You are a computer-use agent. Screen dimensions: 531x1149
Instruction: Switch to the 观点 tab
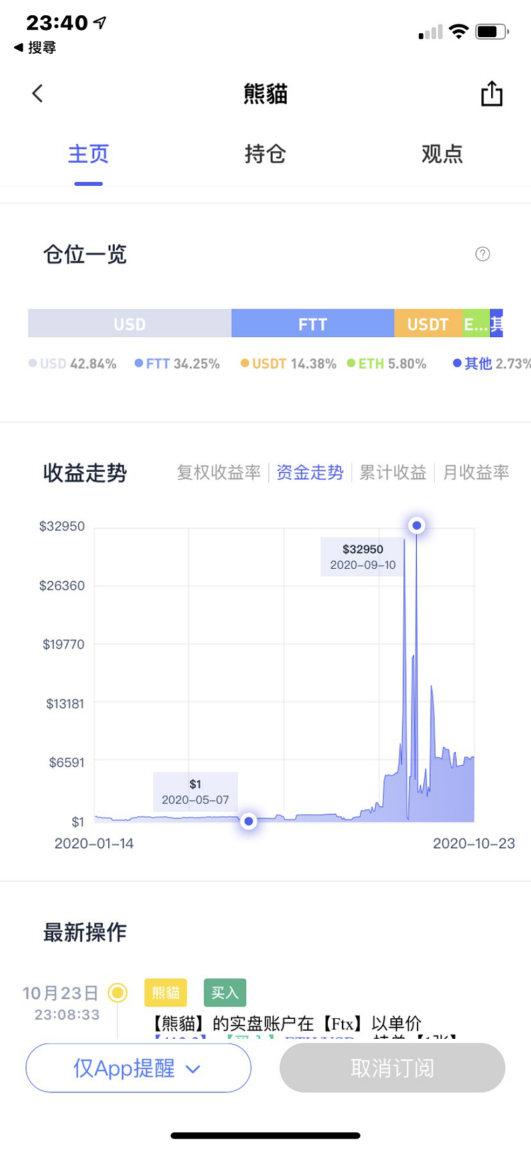point(442,154)
